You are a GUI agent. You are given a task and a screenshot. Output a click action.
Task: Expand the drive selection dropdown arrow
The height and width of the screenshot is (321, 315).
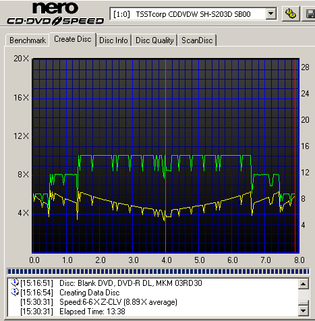click(271, 14)
